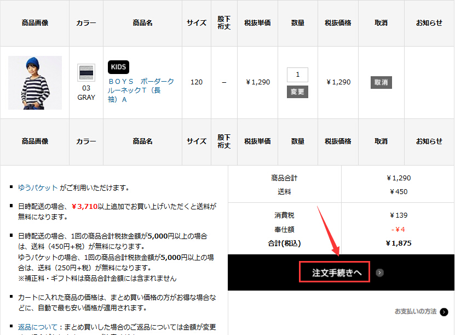Click the round arrow icon beside 注文手続きへ
Image resolution: width=455 pixels, height=335 pixels.
[380, 272]
